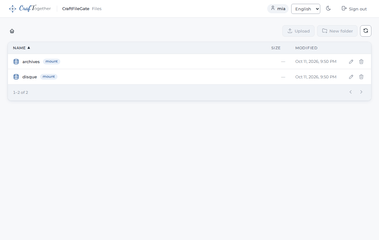Open the archives mount
The width and height of the screenshot is (379, 240).
[x=31, y=62]
